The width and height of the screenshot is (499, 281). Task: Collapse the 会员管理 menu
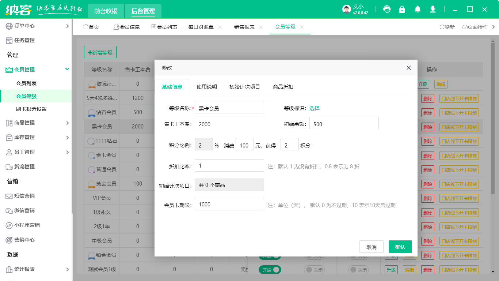click(33, 69)
